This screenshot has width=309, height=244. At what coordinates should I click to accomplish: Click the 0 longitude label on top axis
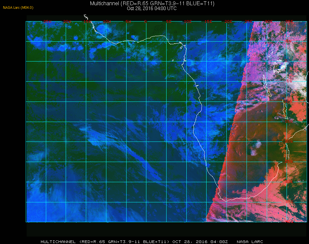(x=145, y=21)
